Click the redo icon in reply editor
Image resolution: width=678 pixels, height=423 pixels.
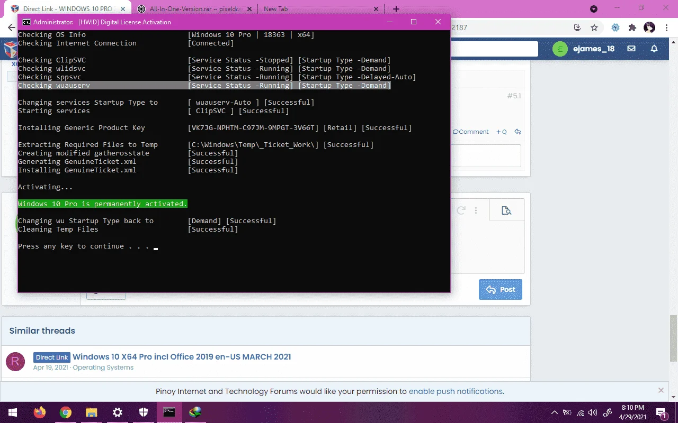click(461, 210)
